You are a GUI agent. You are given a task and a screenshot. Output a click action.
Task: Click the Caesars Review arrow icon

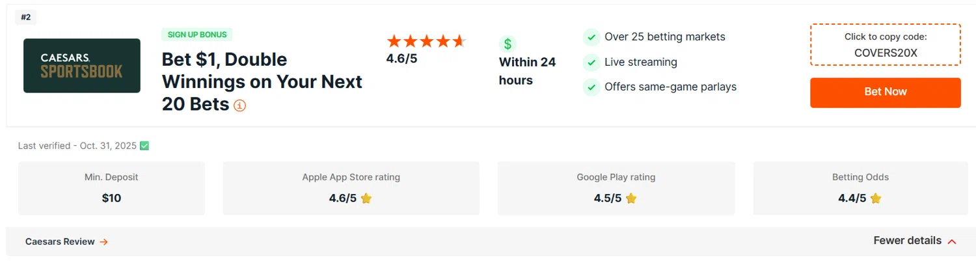point(103,241)
